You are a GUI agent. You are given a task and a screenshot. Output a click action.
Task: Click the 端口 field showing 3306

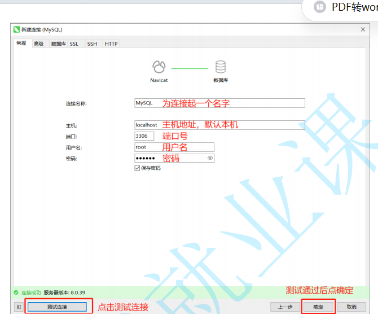click(144, 136)
